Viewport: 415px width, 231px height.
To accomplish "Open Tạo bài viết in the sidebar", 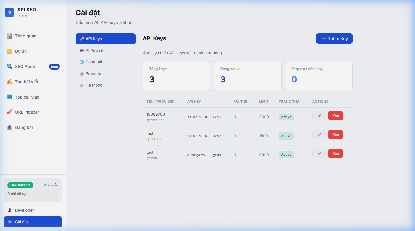I will pos(33,82).
